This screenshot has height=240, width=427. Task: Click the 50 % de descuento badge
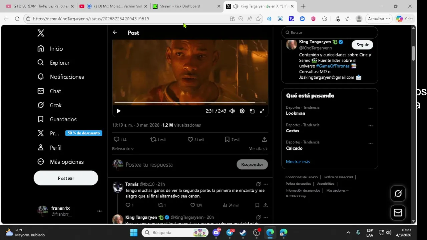(84, 133)
